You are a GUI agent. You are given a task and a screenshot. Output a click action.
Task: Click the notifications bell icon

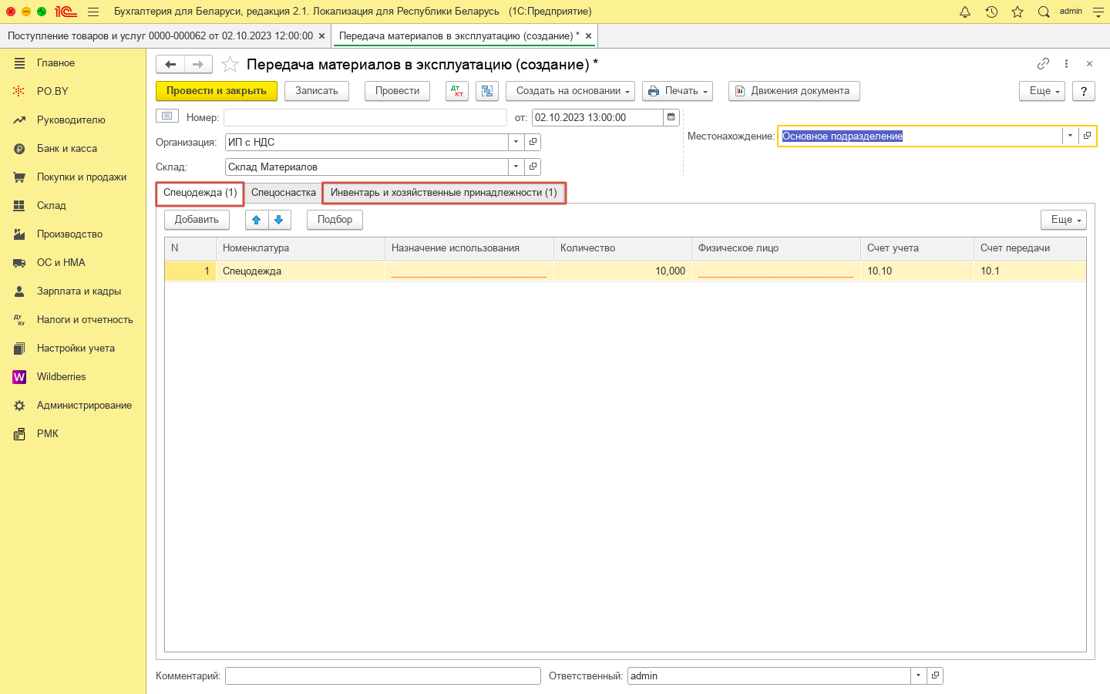[965, 12]
